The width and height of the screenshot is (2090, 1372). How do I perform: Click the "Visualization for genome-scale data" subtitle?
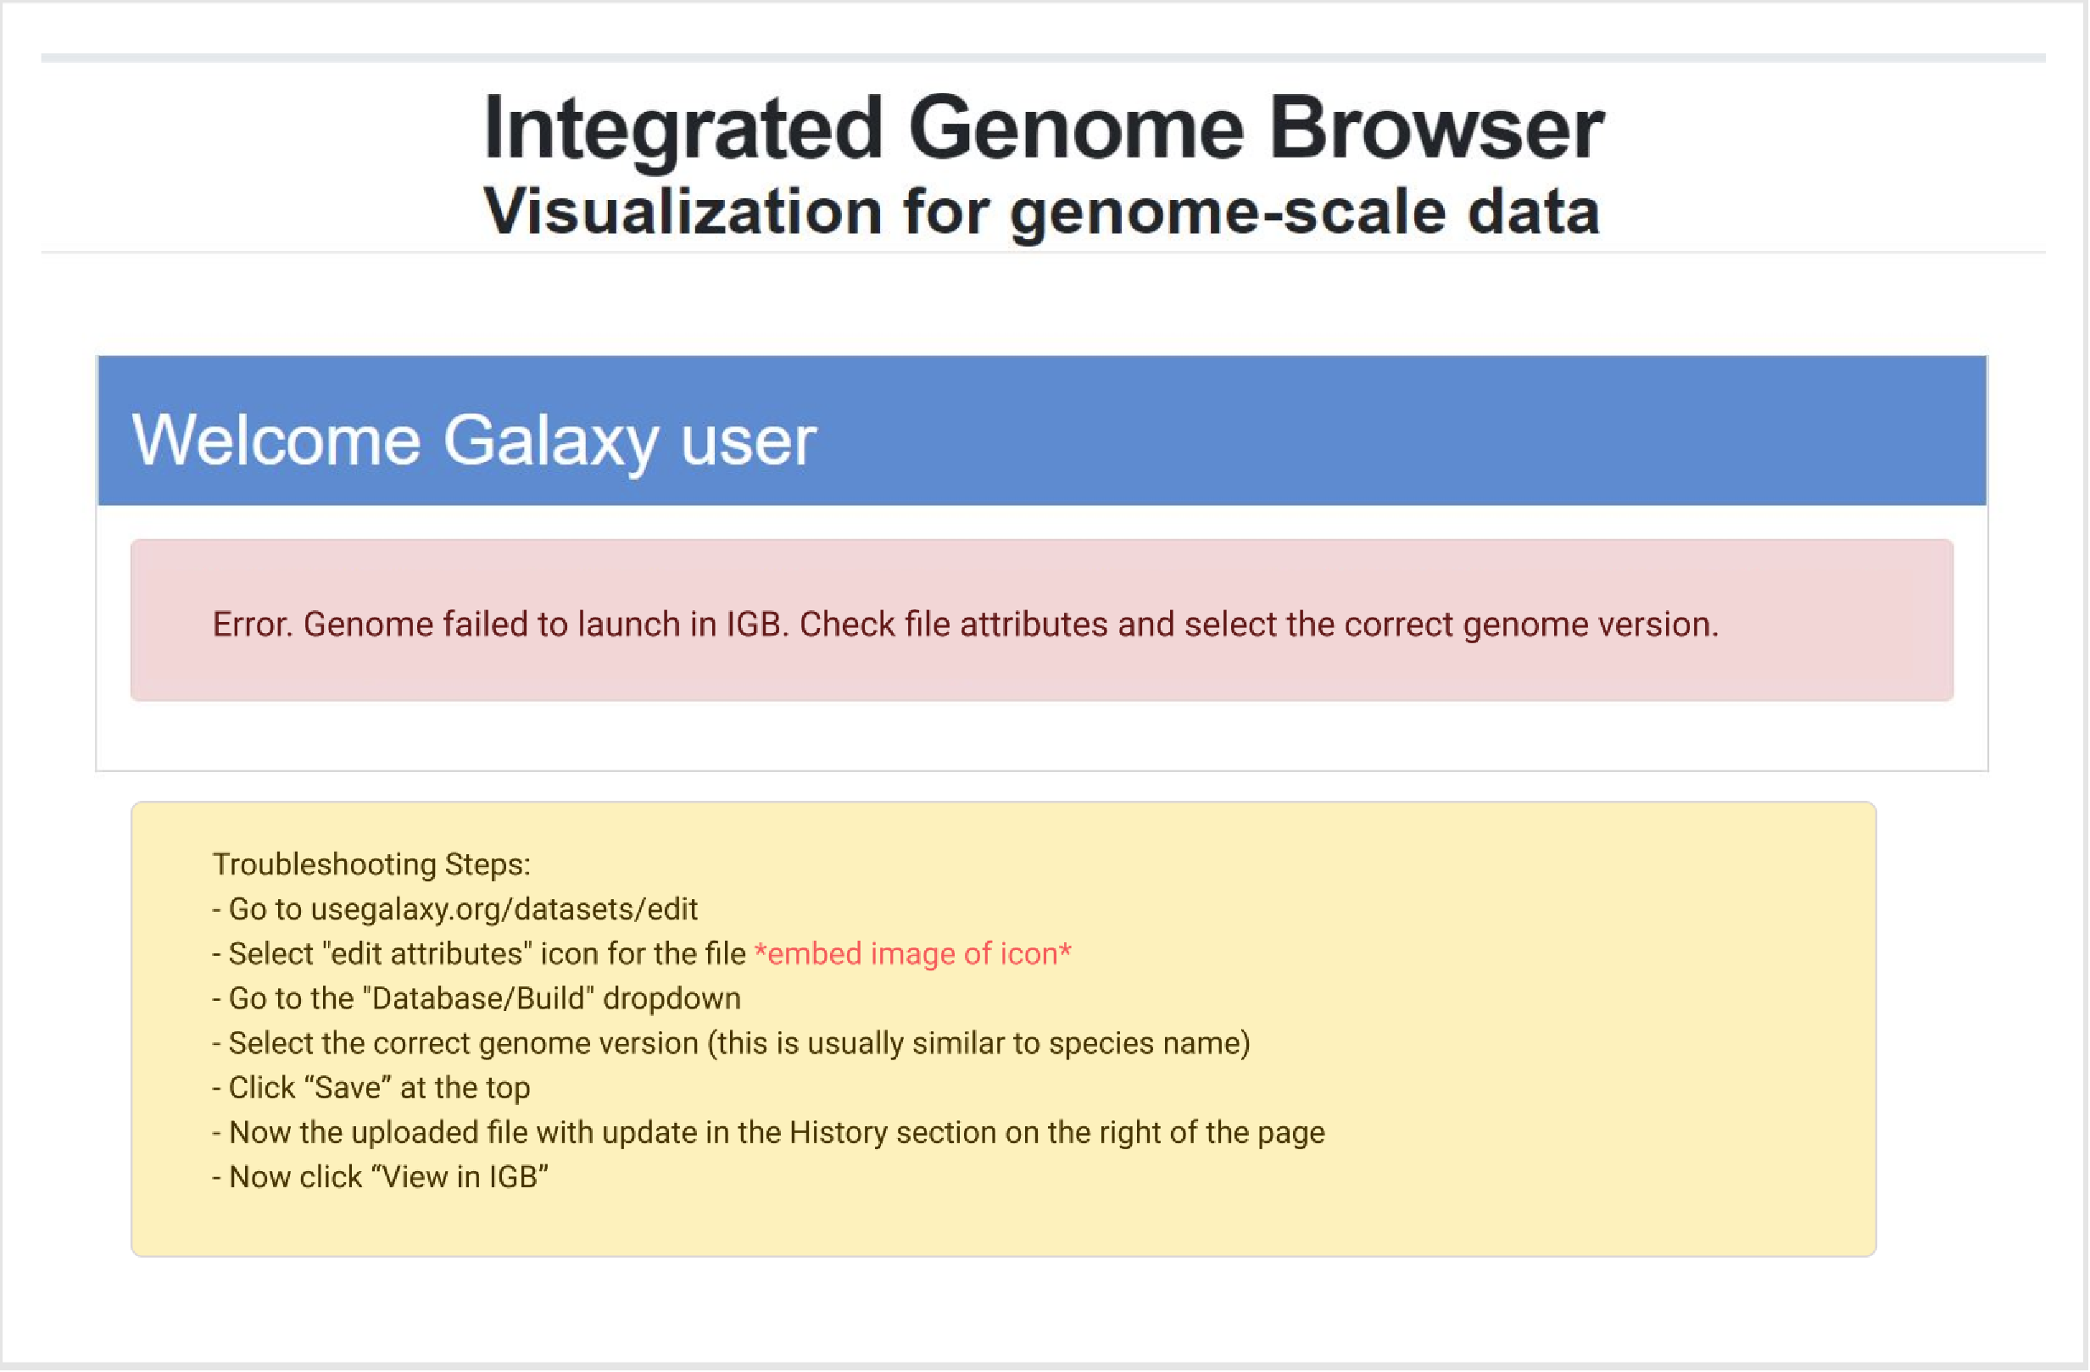pos(1041,212)
